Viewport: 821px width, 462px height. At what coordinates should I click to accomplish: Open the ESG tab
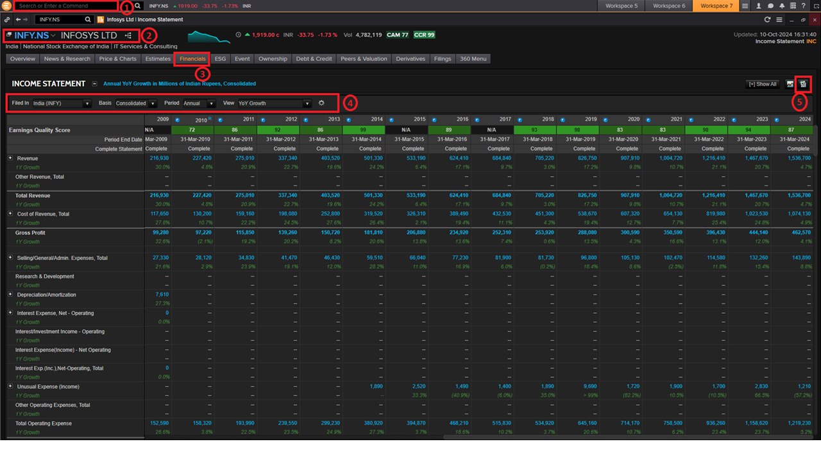(221, 59)
